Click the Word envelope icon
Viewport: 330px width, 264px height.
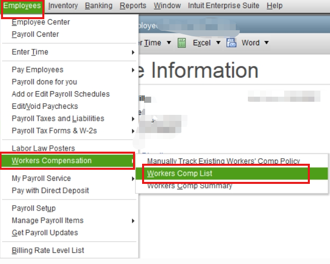pyautogui.click(x=231, y=43)
